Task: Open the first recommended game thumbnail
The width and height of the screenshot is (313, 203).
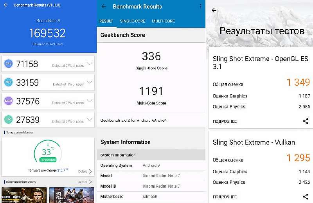Action: (x=24, y=195)
